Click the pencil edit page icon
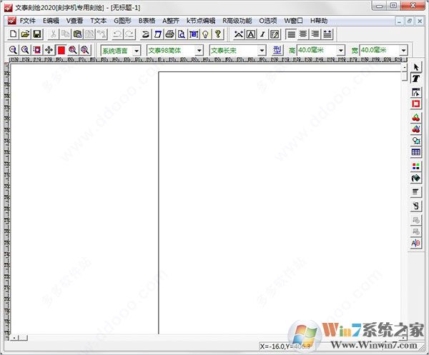 [x=275, y=34]
